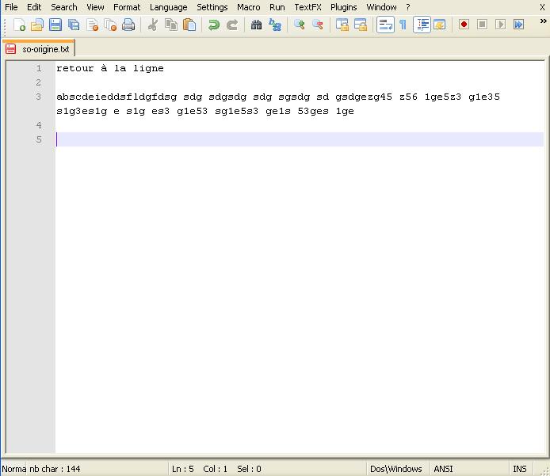The image size is (550, 476).
Task: Create a new file with the New icon
Action: 19,25
